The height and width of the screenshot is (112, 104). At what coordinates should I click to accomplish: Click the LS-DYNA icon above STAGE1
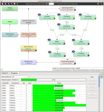[39, 15]
